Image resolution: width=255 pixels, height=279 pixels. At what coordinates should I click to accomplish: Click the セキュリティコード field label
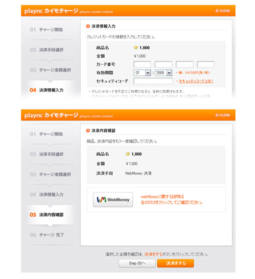(x=112, y=81)
